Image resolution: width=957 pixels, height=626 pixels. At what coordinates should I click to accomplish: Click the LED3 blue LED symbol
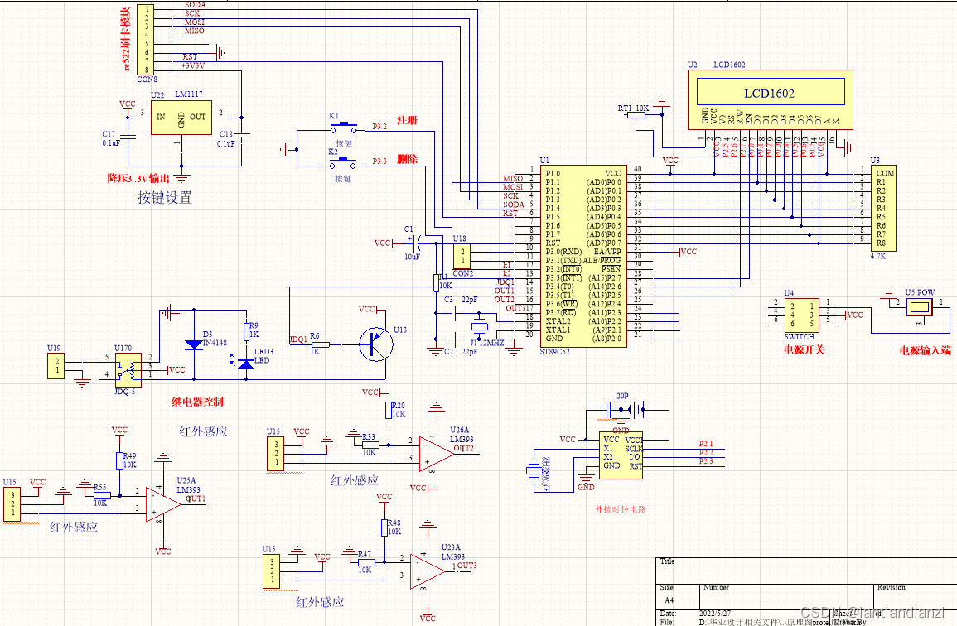click(245, 363)
